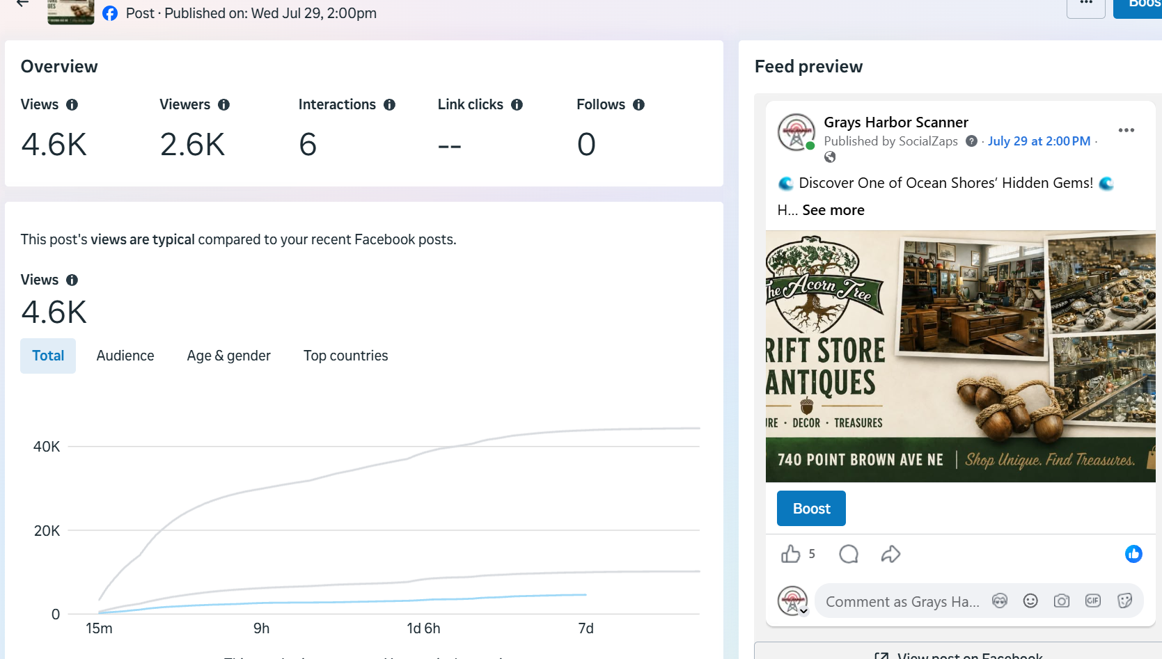Switch to the Audience tab
This screenshot has width=1162, height=659.
pyautogui.click(x=125, y=356)
